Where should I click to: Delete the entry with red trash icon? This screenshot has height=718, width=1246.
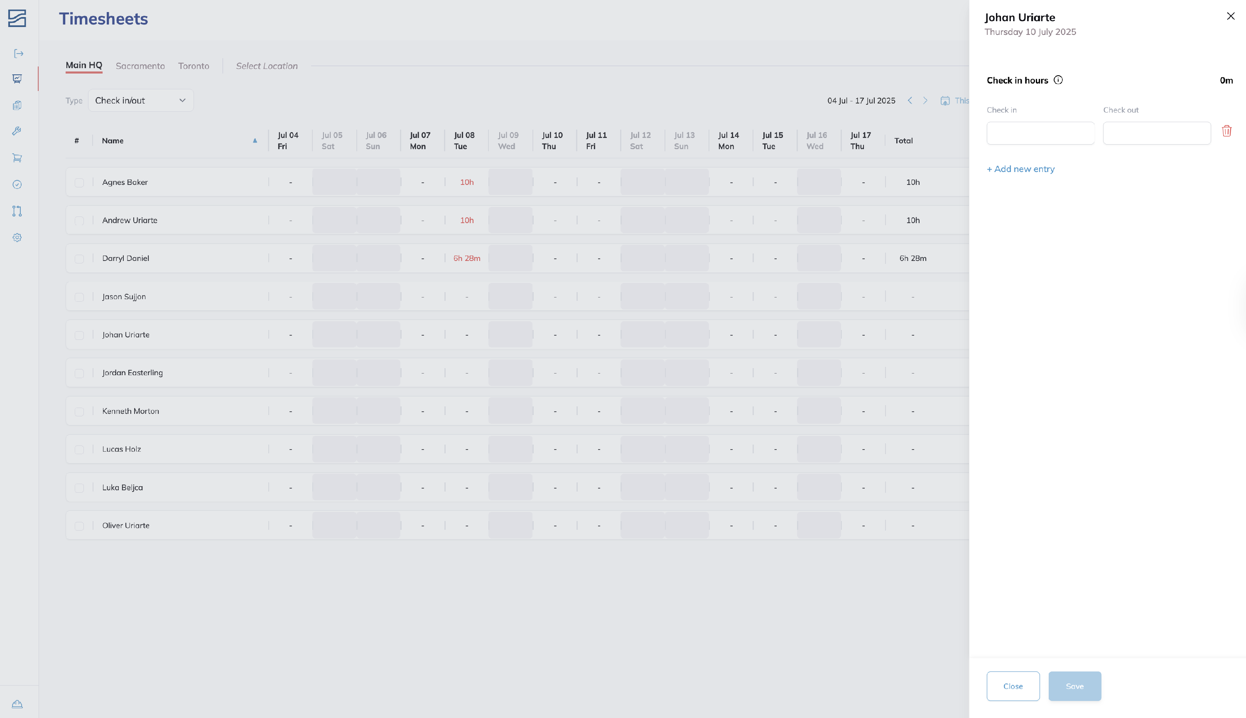click(1227, 131)
